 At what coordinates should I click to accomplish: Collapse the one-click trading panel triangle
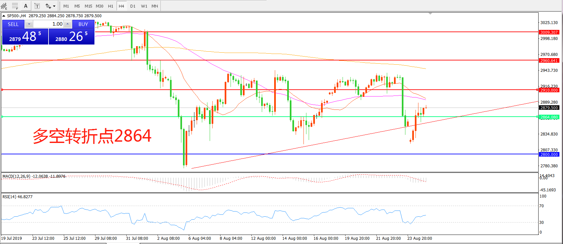4,16
